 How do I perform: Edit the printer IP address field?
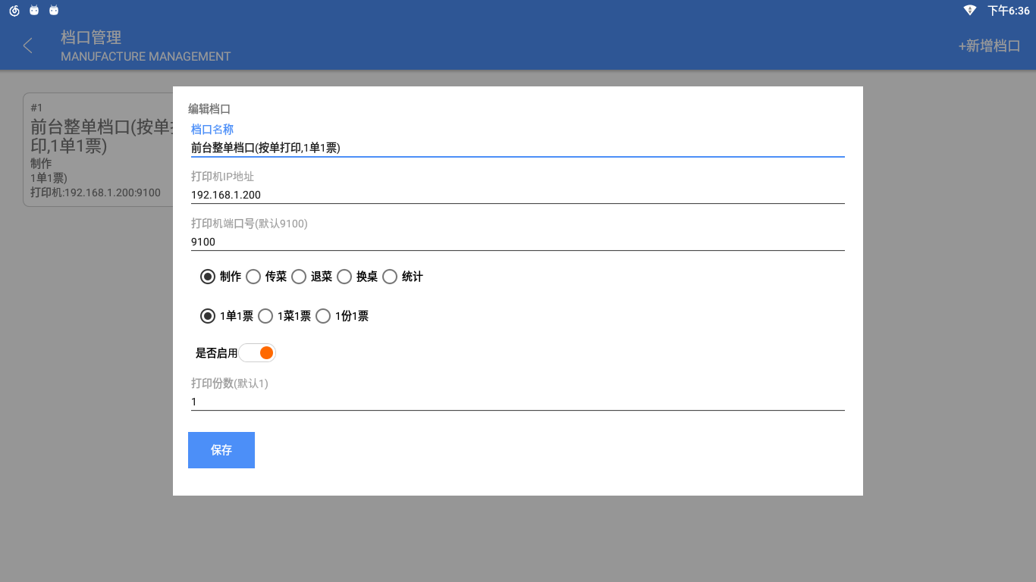coord(517,195)
